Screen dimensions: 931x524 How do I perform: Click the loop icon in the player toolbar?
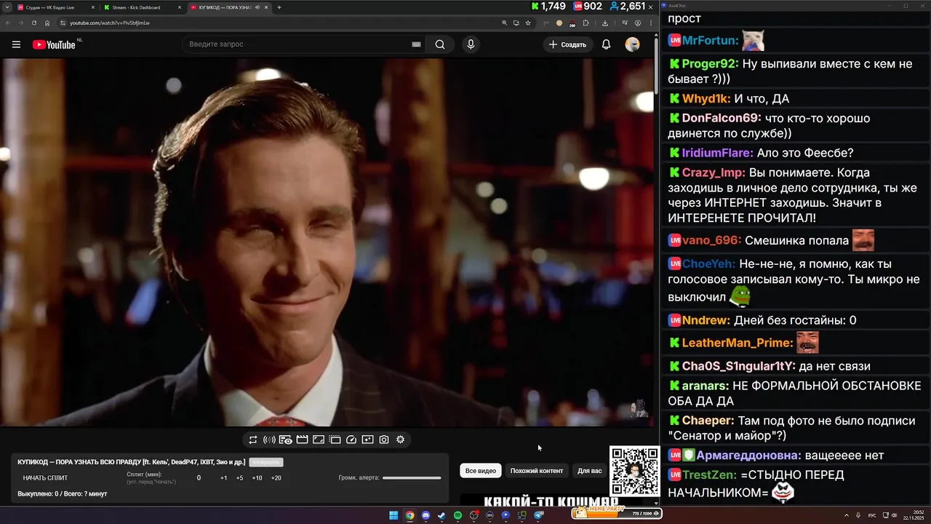252,440
